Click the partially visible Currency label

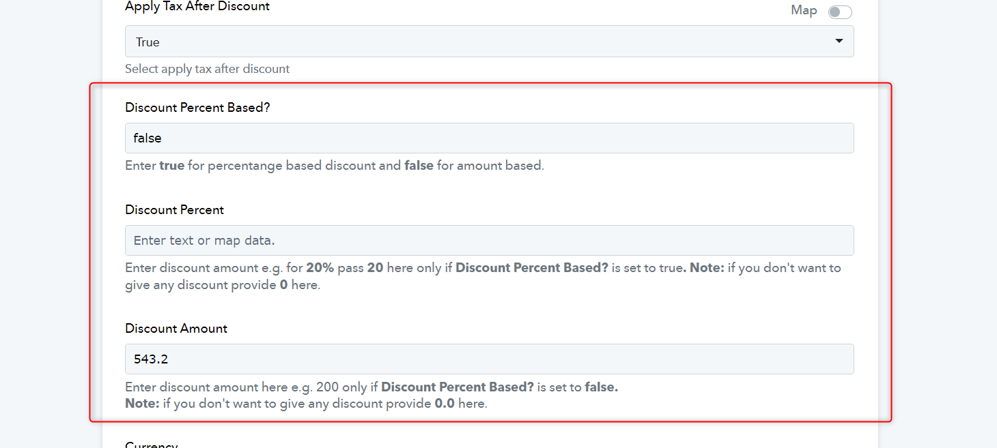[x=152, y=445]
